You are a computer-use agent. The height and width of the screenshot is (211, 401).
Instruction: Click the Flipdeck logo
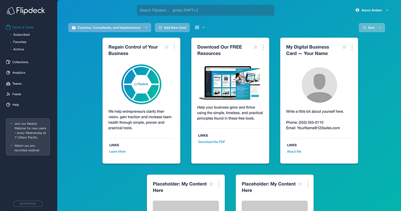(x=26, y=11)
